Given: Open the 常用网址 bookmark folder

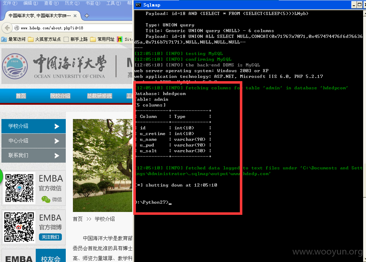Looking at the screenshot, I should [x=102, y=39].
